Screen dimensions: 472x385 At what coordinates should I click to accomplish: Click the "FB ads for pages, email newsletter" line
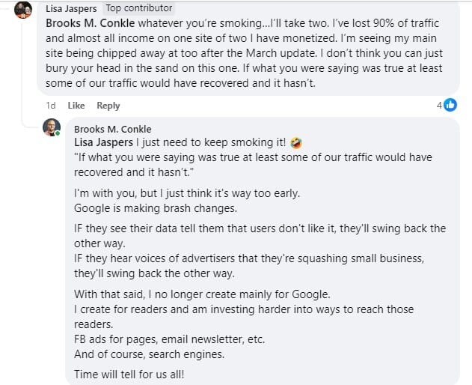coord(170,339)
